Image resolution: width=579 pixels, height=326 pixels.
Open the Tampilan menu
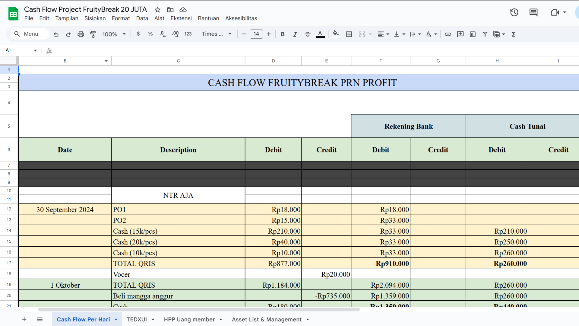(x=67, y=18)
